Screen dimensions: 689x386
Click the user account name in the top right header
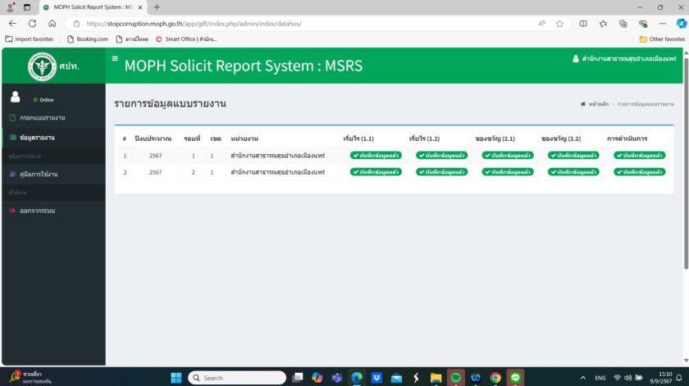point(624,58)
